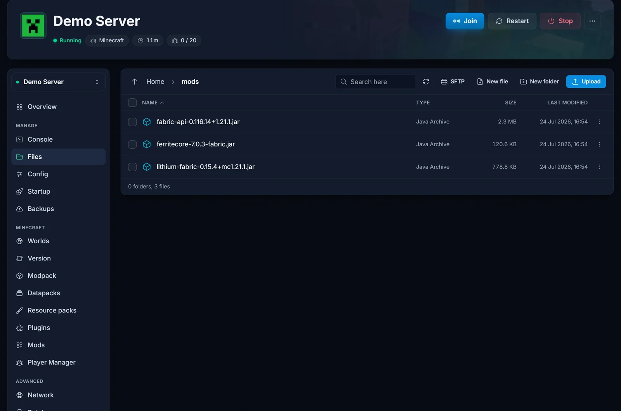Open the three-dot more actions menu
The image size is (621, 411).
click(592, 21)
